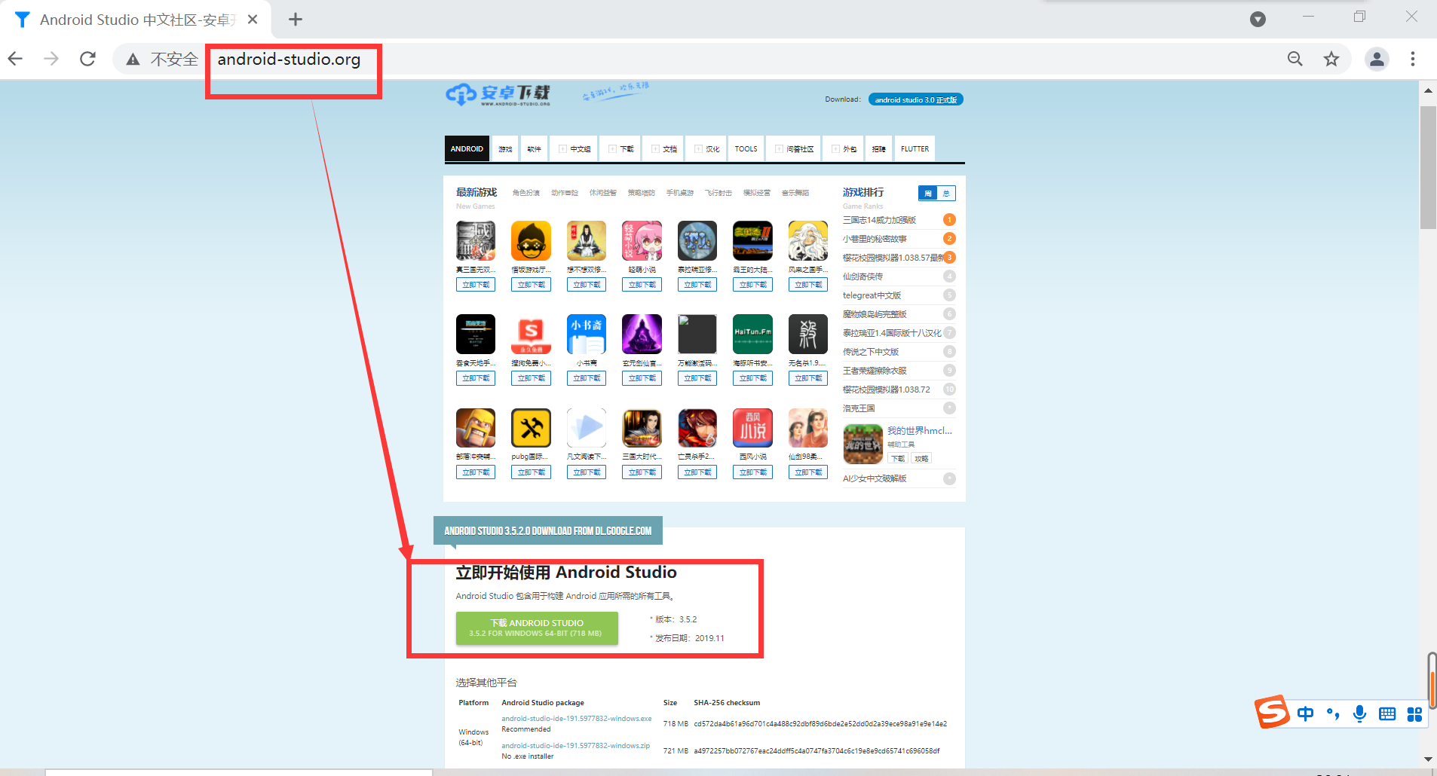1437x776 pixels.
Task: Select the ANDROID nav tab
Action: click(x=467, y=149)
